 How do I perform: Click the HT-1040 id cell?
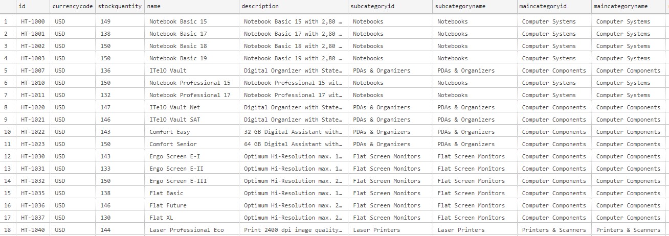click(33, 230)
